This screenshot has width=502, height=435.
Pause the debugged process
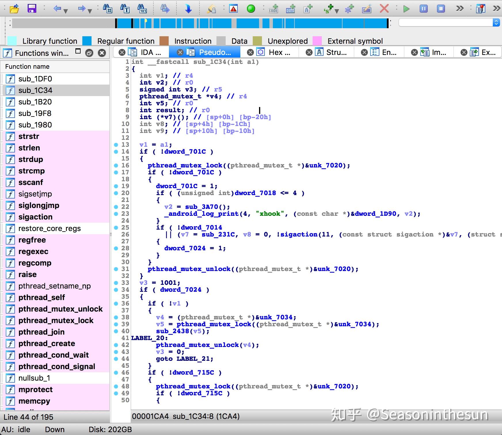tap(423, 9)
